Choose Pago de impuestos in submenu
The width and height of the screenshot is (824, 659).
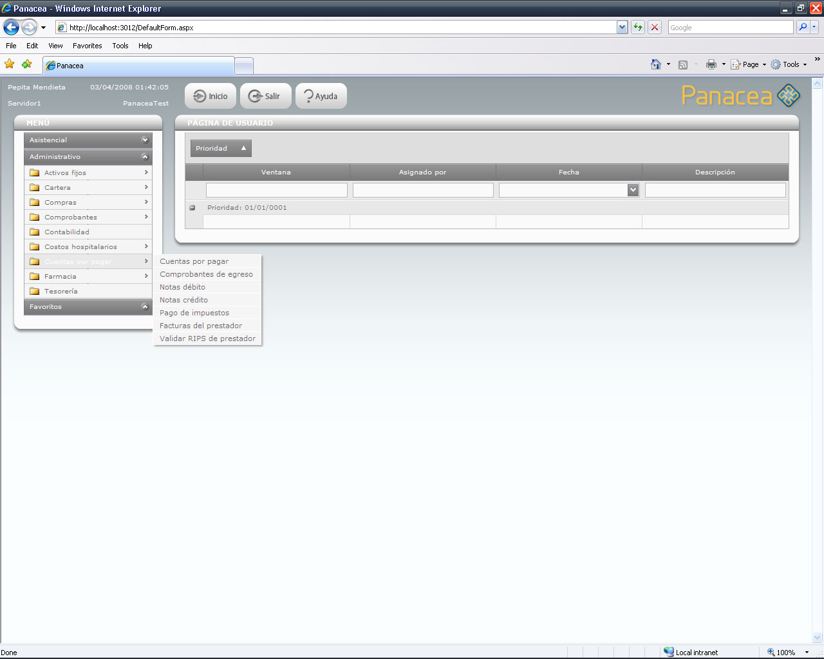click(194, 313)
